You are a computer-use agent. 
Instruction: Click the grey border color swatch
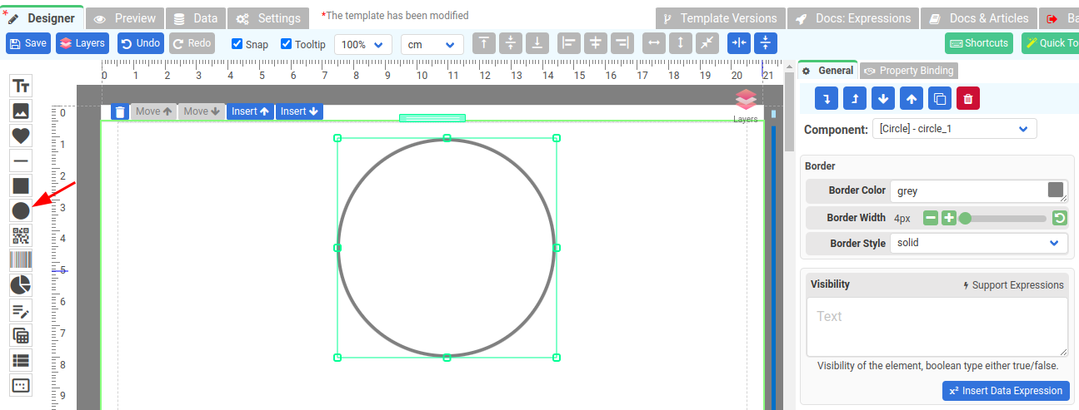coord(1056,190)
